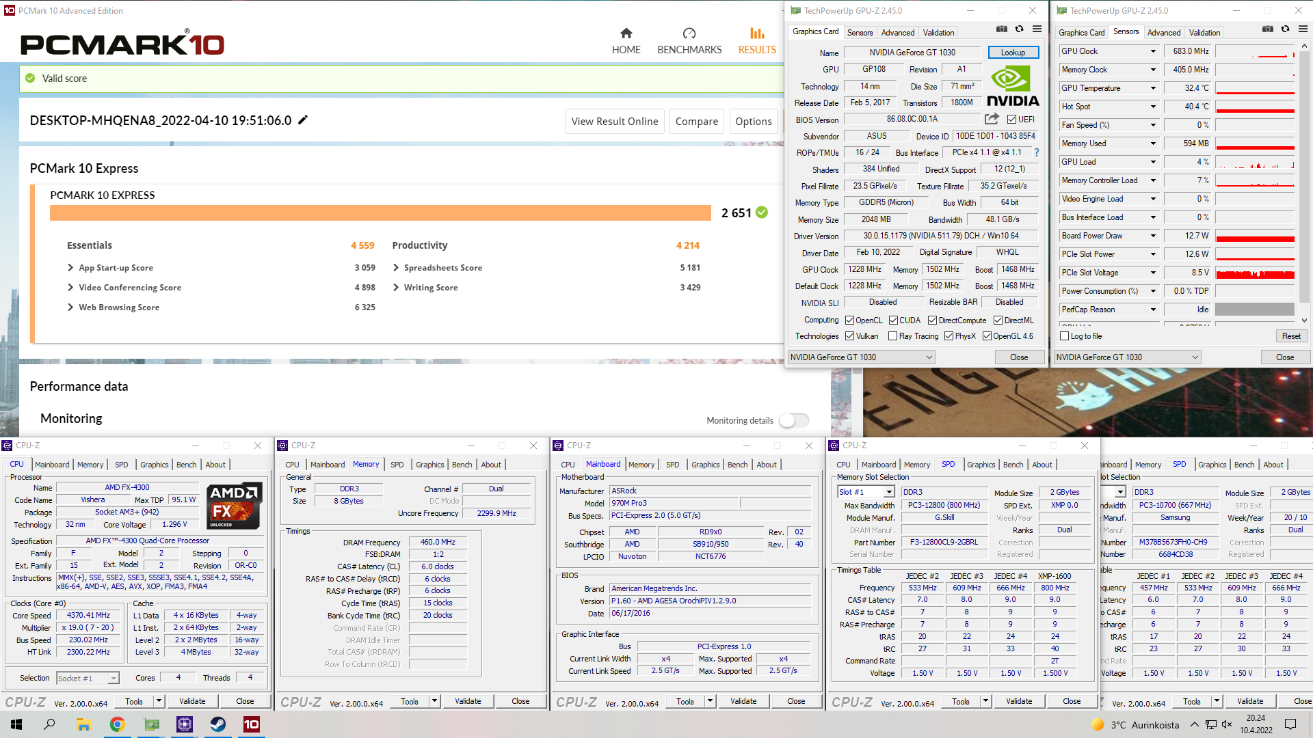Viewport: 1313px width, 738px height.
Task: Open hamburger menu in GPU-Z Graphics Card window
Action: click(x=1037, y=29)
